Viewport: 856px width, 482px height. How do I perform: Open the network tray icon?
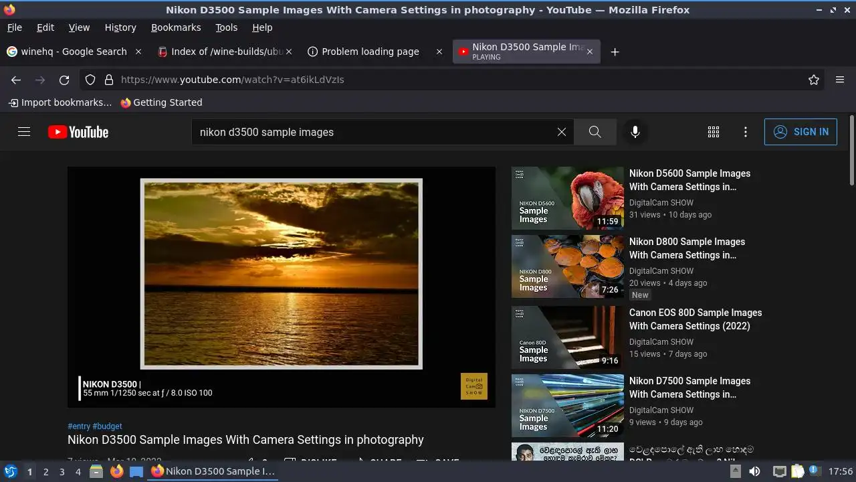tap(780, 471)
